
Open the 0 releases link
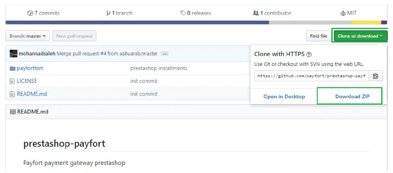click(x=196, y=13)
